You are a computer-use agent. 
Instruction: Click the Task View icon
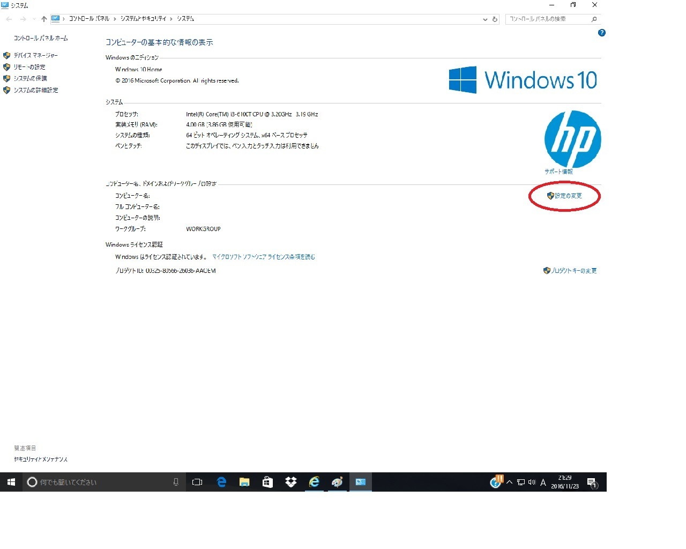pos(197,482)
